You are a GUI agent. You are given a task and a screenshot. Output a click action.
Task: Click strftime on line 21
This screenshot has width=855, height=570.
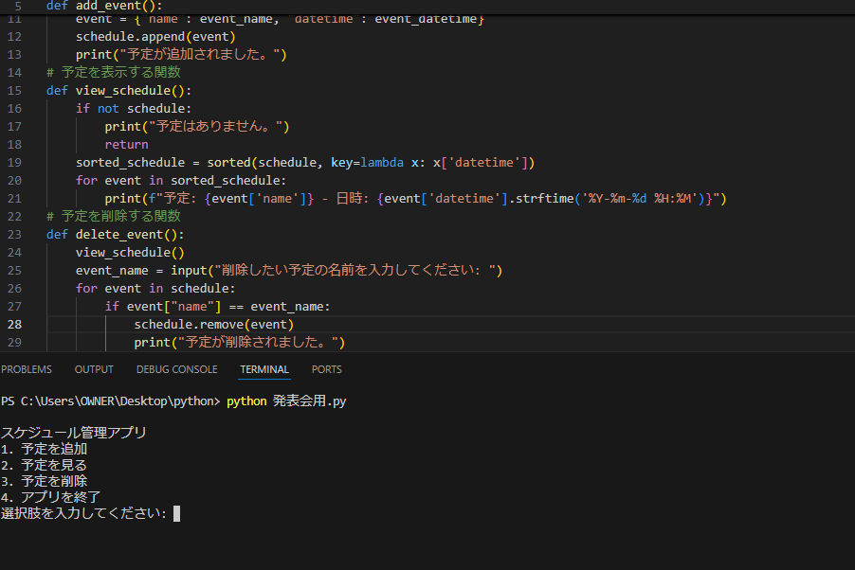(x=544, y=198)
